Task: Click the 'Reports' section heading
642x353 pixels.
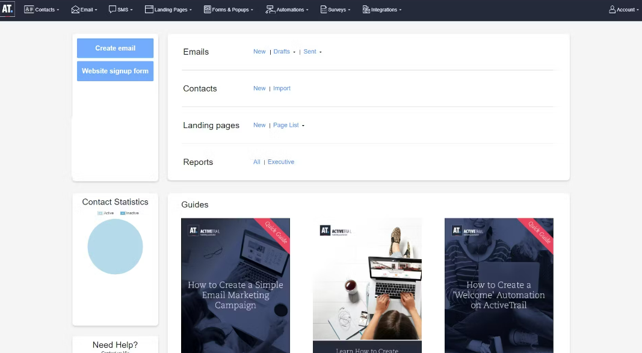Action: pyautogui.click(x=198, y=162)
